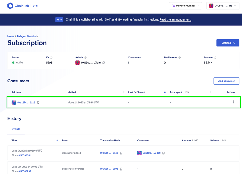Click June 20, 2023 at 20:03 UTC timestamp
Viewport: 242px width, 174px height.
tap(27, 167)
